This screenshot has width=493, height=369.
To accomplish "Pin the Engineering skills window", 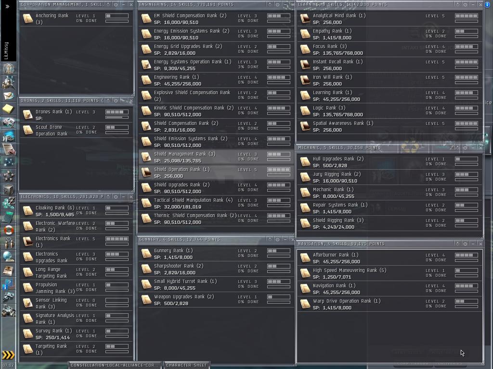I will 270,5.
